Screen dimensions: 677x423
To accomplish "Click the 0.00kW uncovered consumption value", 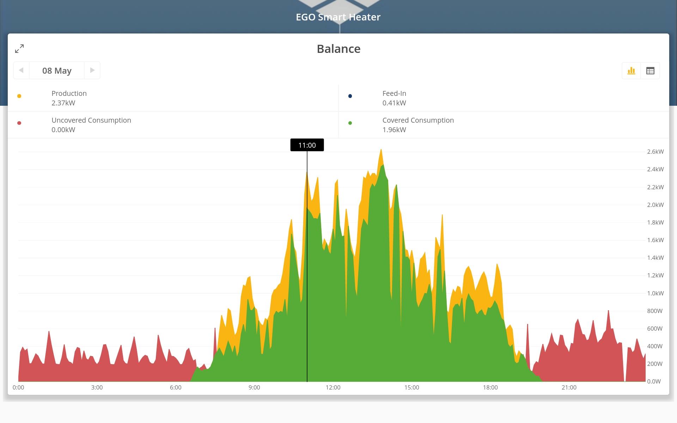I will coord(63,130).
